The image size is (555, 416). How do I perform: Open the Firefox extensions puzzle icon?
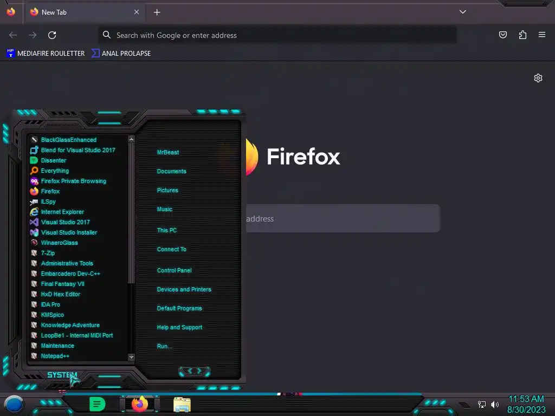pos(522,35)
